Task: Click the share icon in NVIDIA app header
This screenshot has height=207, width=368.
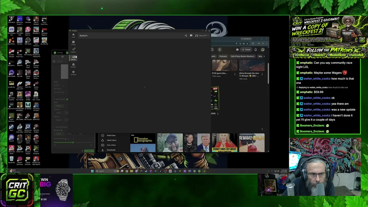Action: [186, 36]
